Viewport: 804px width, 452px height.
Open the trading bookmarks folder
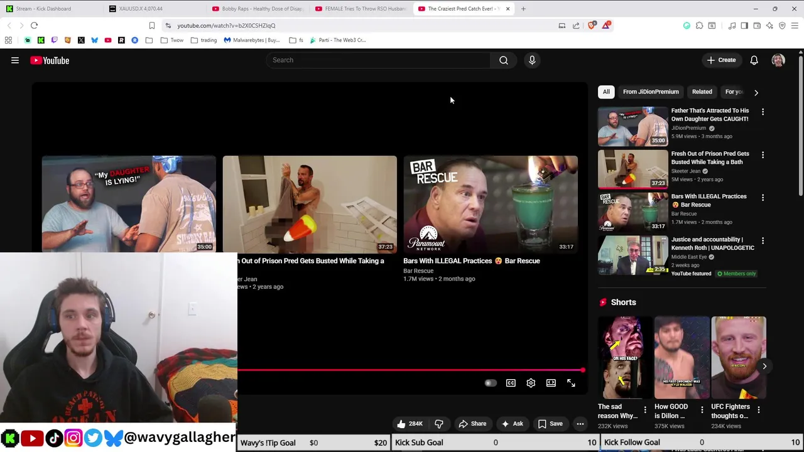click(x=203, y=40)
